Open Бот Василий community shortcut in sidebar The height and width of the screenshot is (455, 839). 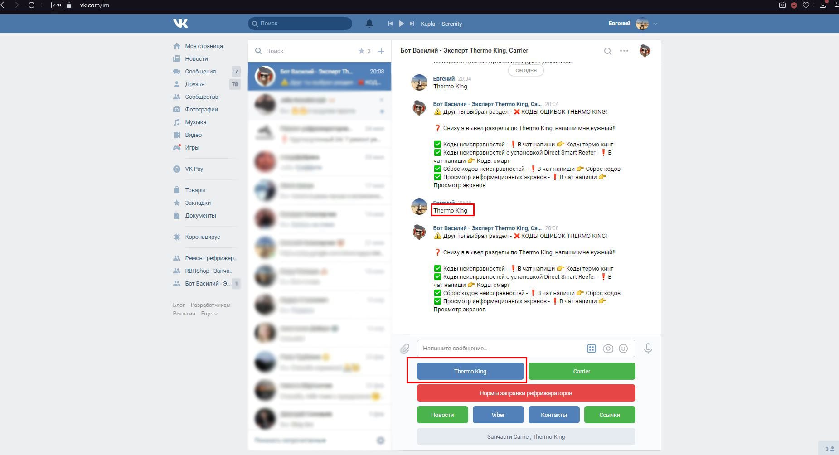[x=206, y=283]
